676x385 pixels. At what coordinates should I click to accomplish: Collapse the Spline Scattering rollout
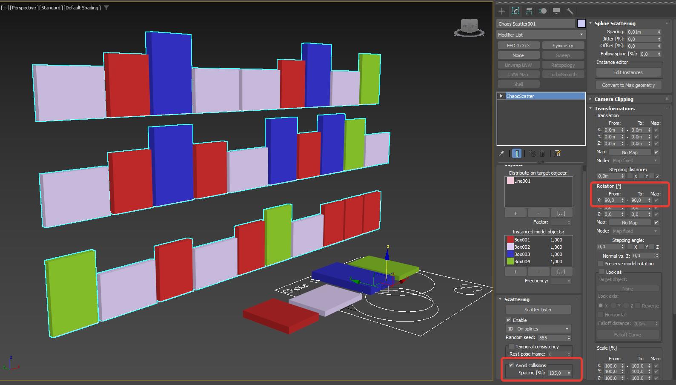(591, 23)
